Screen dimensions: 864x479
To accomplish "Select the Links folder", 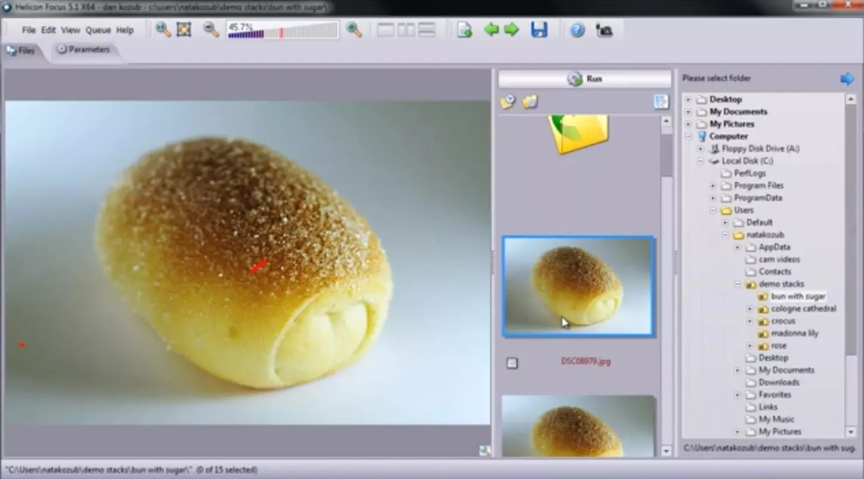I will pos(768,407).
